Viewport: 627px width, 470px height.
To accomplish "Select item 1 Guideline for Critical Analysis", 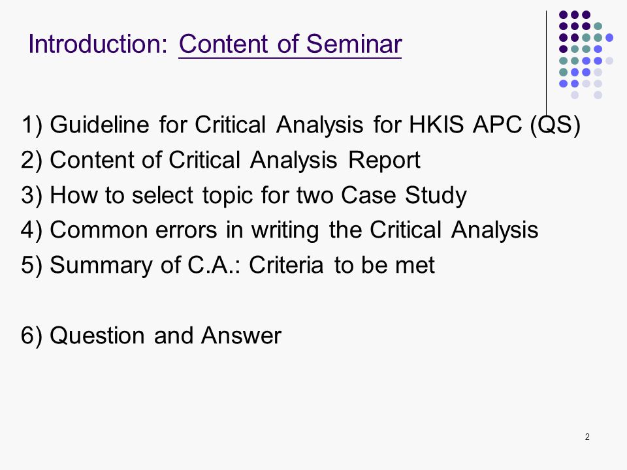I will pyautogui.click(x=300, y=125).
